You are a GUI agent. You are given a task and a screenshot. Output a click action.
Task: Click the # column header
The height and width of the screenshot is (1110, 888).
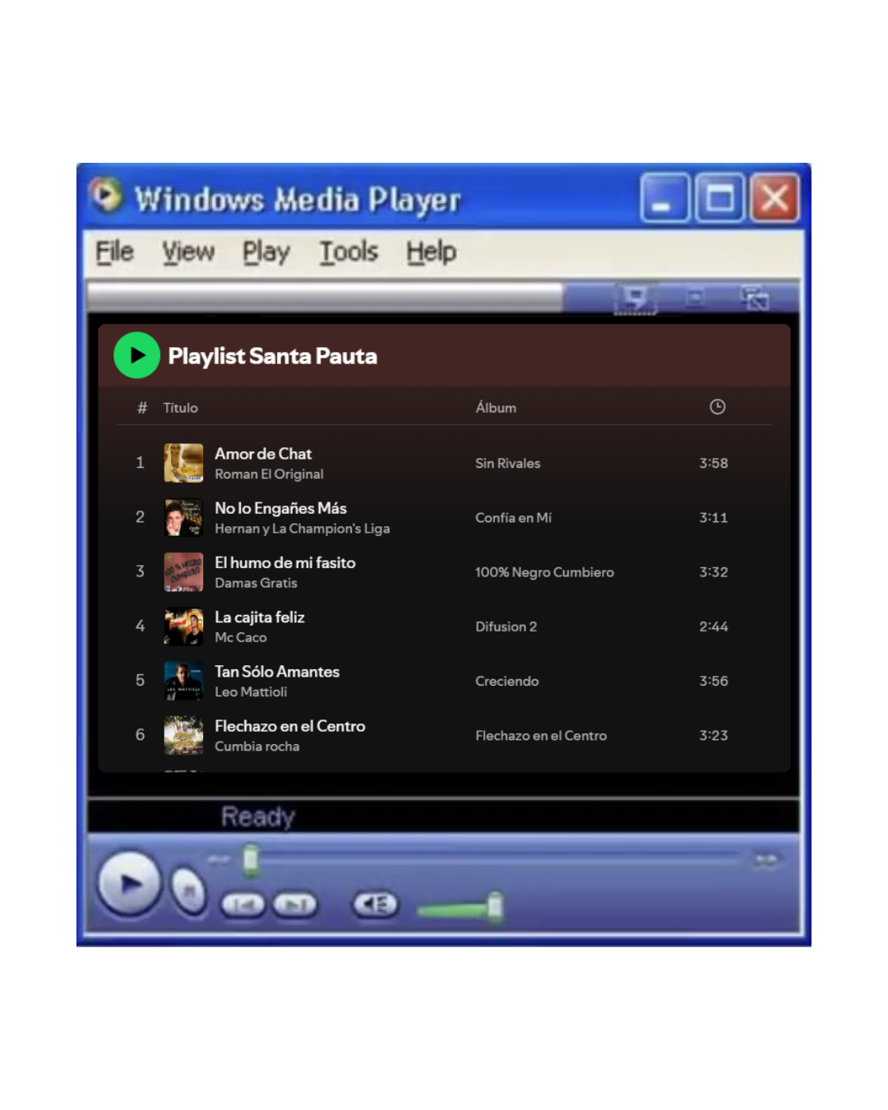[x=142, y=408]
